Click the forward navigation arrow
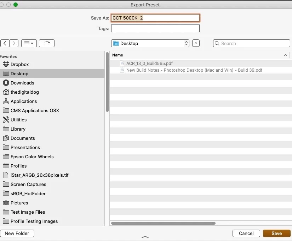 point(14,43)
